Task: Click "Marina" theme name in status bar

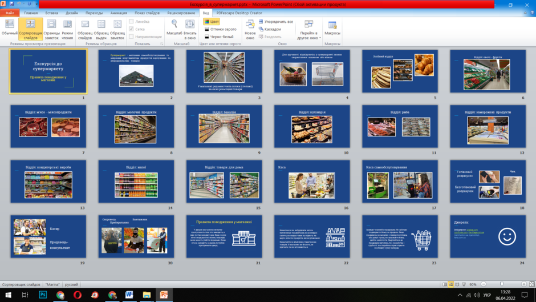Action: (52, 284)
